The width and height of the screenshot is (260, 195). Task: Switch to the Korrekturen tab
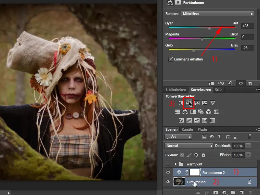(x=201, y=90)
